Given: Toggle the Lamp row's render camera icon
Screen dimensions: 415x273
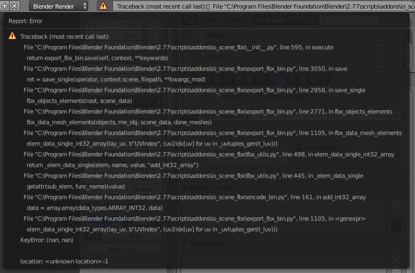Looking at the screenshot, I should (x=401, y=56).
